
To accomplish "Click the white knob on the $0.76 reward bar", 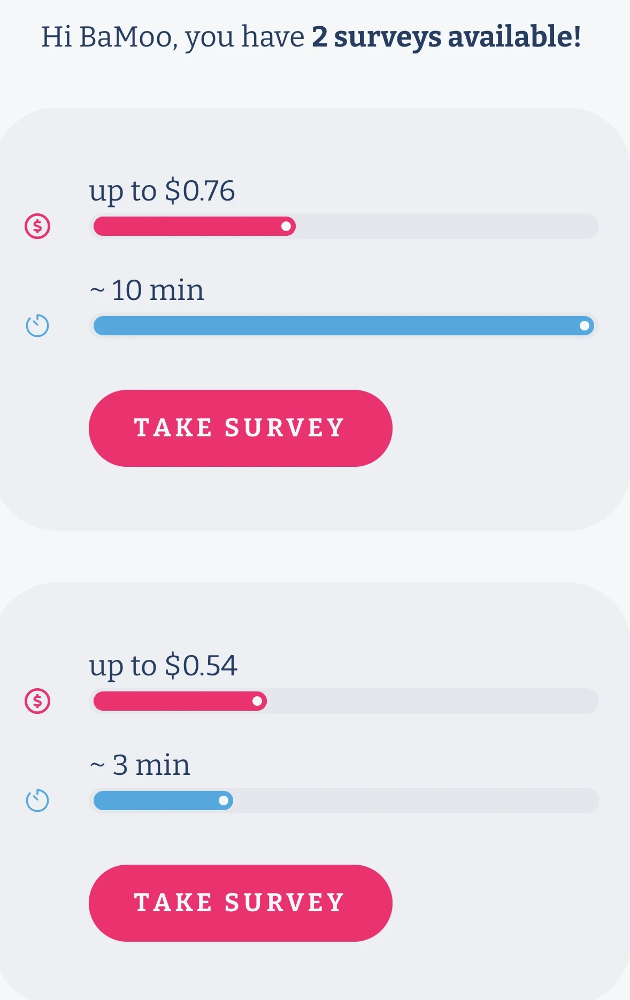I will (286, 226).
